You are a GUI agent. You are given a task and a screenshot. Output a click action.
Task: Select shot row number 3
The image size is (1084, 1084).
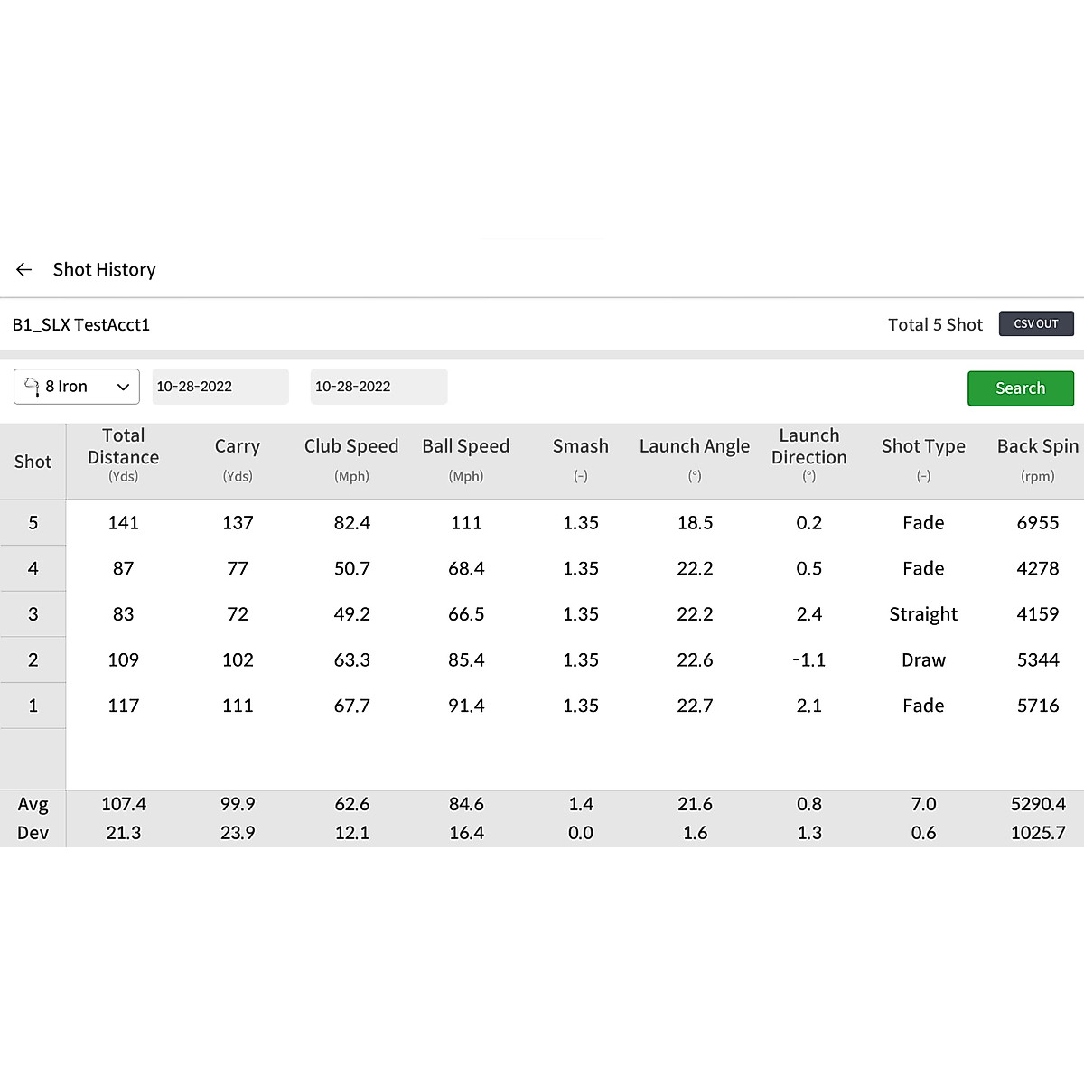(x=33, y=614)
